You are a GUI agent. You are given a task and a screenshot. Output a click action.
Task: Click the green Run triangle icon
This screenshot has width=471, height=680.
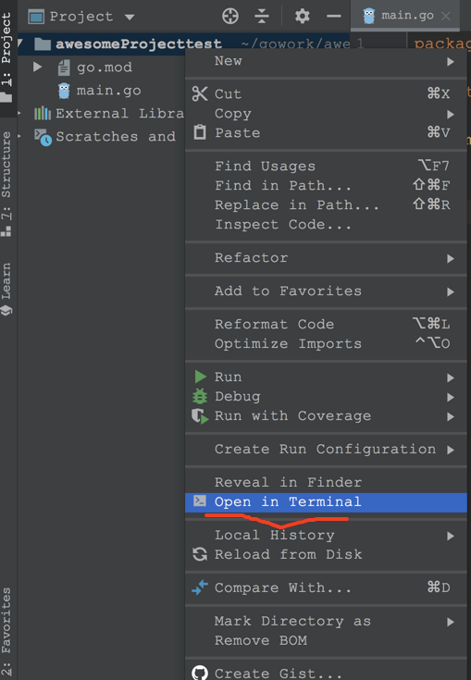pos(200,377)
